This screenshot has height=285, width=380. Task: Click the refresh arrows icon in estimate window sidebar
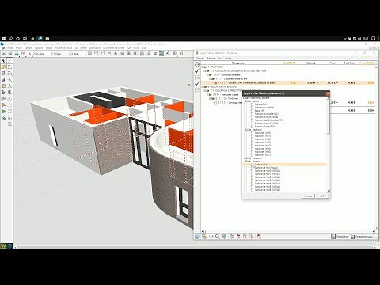197,64
